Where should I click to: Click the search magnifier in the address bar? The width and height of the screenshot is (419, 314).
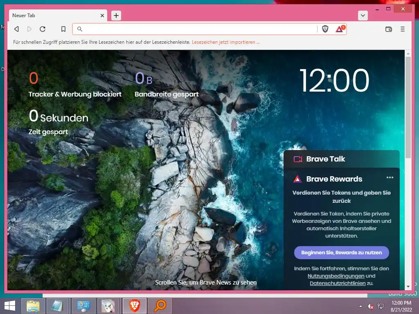[x=80, y=29]
